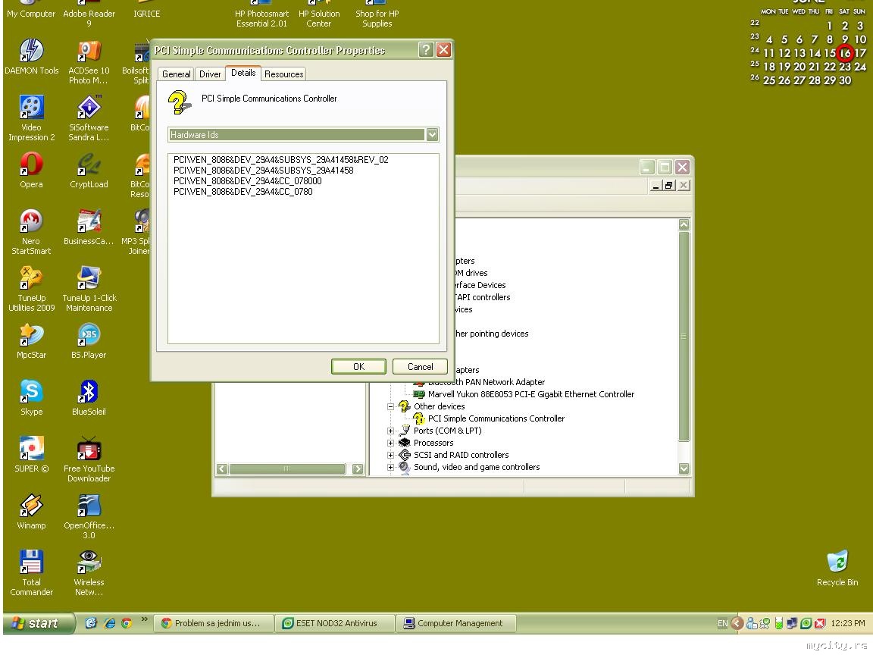The image size is (873, 655).
Task: Switch to the Driver tab
Action: [210, 74]
